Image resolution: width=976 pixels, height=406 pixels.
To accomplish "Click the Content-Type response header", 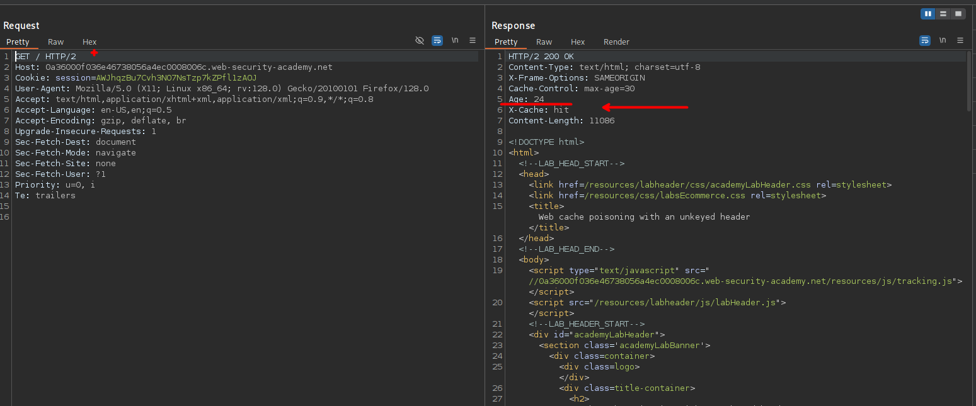I will (604, 67).
